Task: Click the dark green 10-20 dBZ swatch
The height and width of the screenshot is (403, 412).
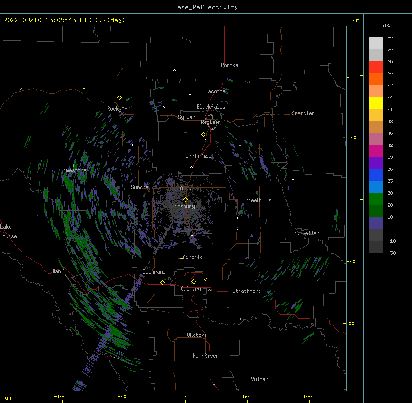Action: (x=376, y=211)
